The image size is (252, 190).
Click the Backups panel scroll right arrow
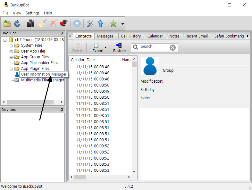coord(61,102)
